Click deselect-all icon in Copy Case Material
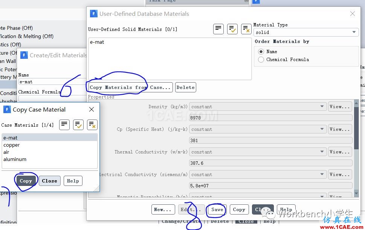The height and width of the screenshot is (230, 365). tap(92, 125)
